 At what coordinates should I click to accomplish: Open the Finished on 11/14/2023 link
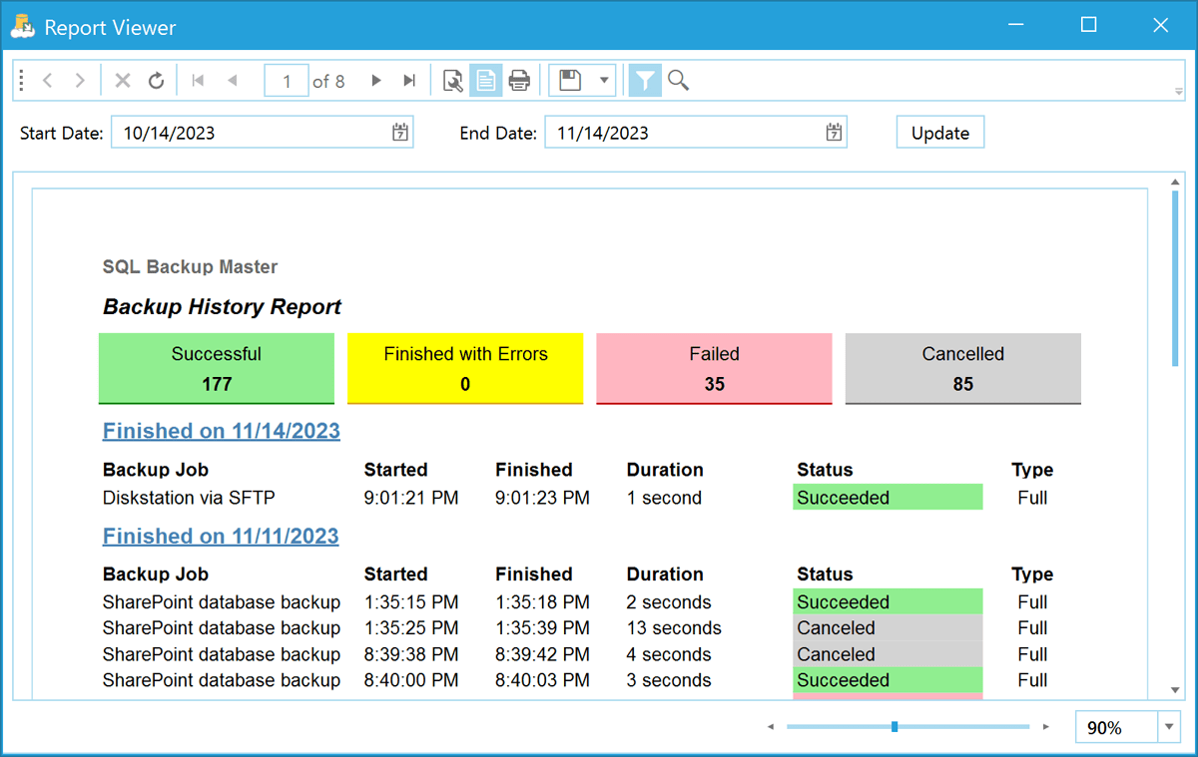(221, 431)
